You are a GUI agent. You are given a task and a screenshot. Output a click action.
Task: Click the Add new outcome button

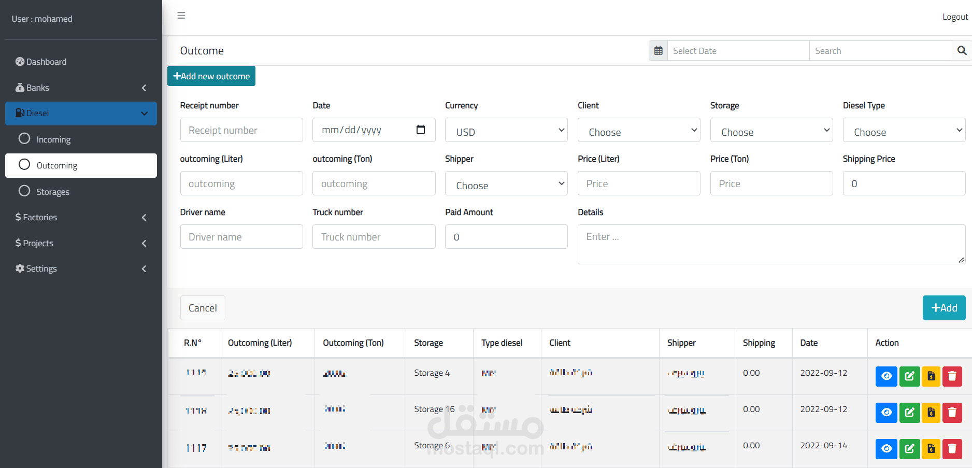pos(211,76)
